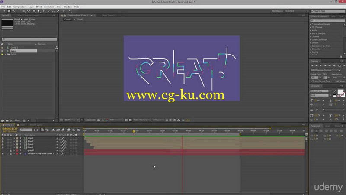
Task: Select the Zoom magnifier tool
Action: tap(13, 11)
